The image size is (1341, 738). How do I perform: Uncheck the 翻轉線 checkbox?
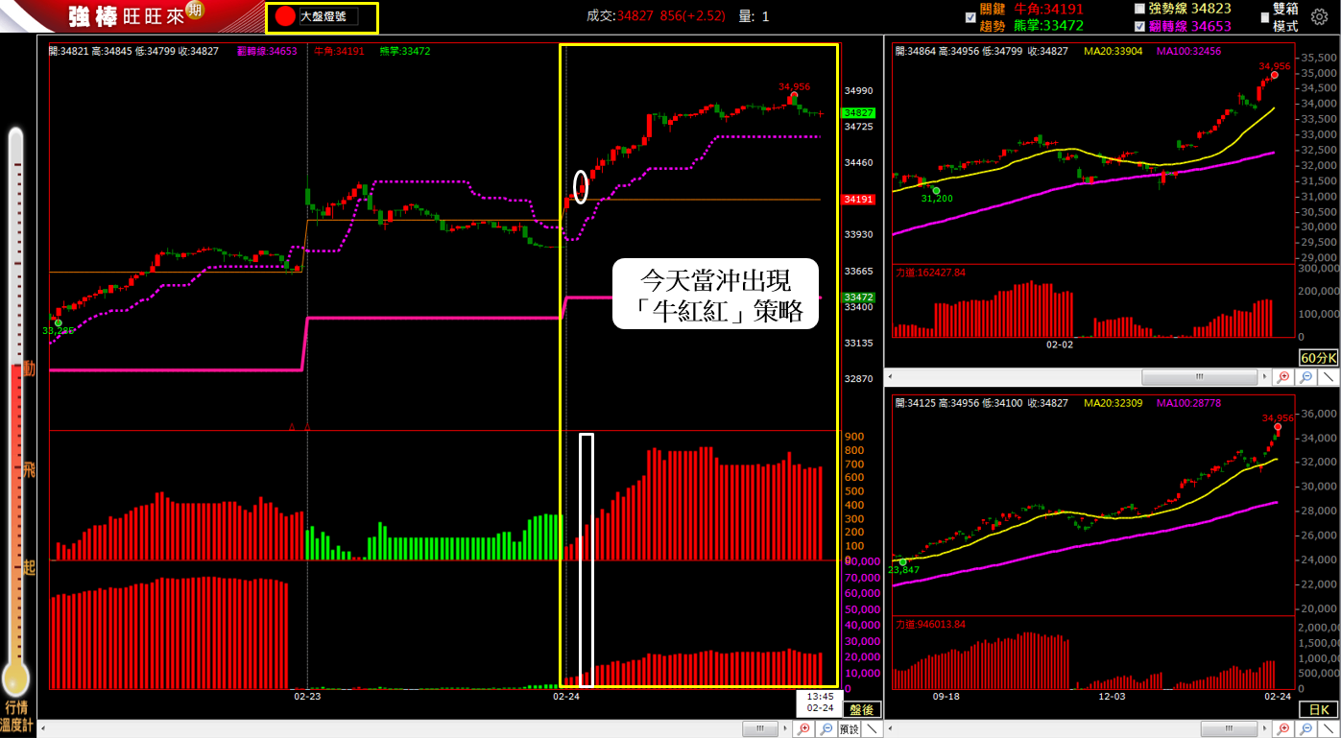(1139, 27)
